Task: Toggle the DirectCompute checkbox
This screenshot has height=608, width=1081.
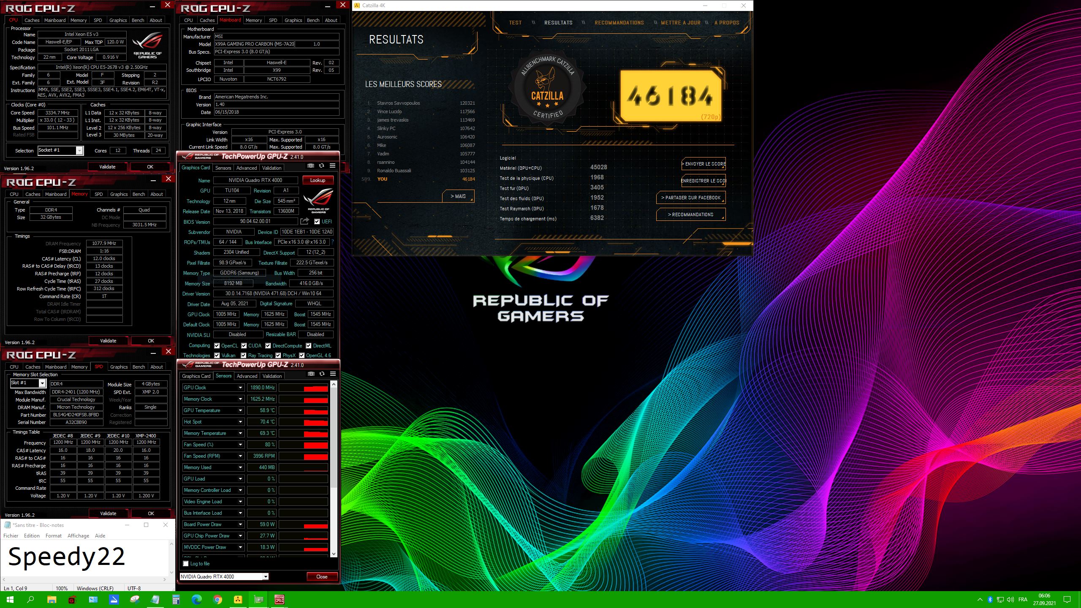Action: pyautogui.click(x=268, y=345)
